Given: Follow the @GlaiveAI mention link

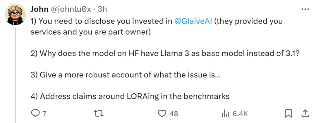Looking at the screenshot, I should 193,21.
